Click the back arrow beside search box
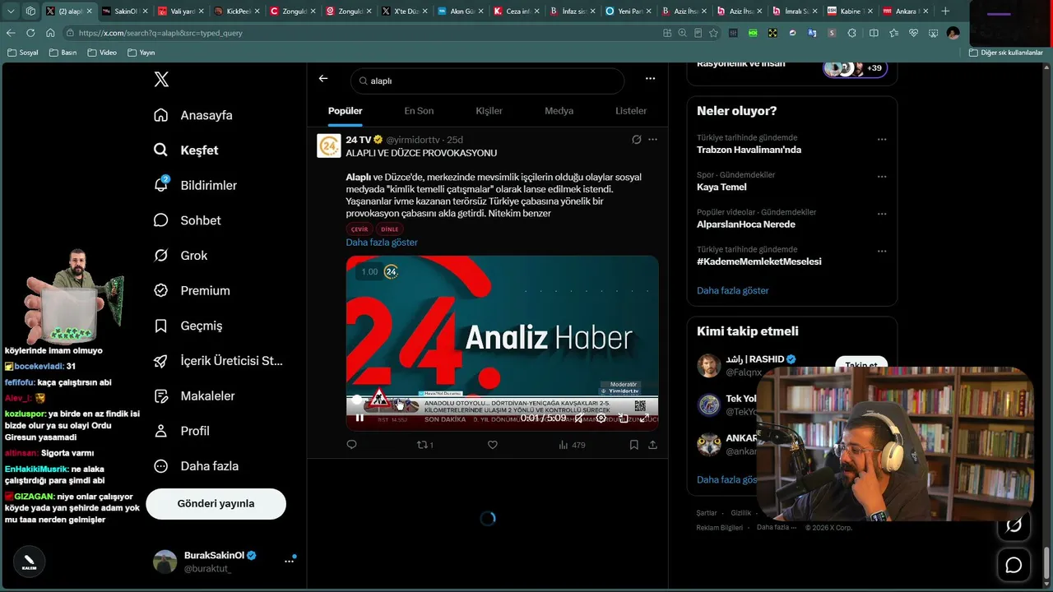Screen dimensions: 1053x592 pos(323,79)
